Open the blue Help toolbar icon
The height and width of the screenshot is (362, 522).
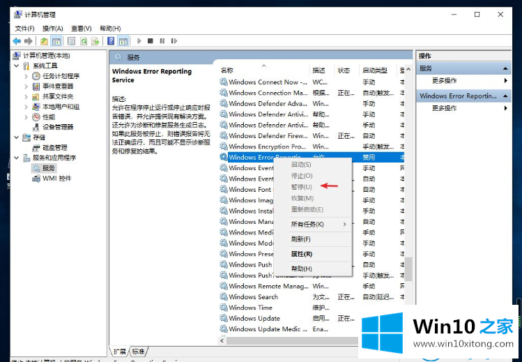pyautogui.click(x=111, y=41)
